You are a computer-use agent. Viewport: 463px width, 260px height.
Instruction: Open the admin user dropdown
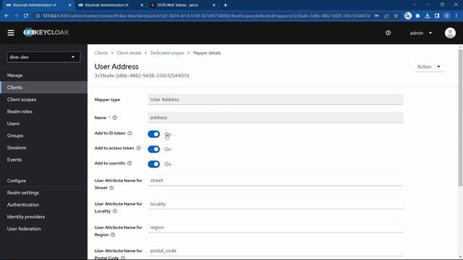(421, 33)
